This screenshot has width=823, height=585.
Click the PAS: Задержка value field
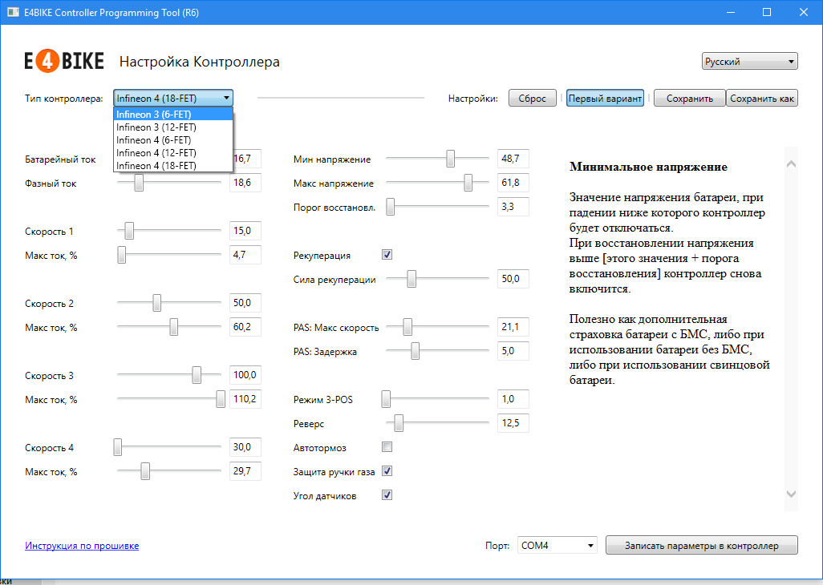coord(513,351)
